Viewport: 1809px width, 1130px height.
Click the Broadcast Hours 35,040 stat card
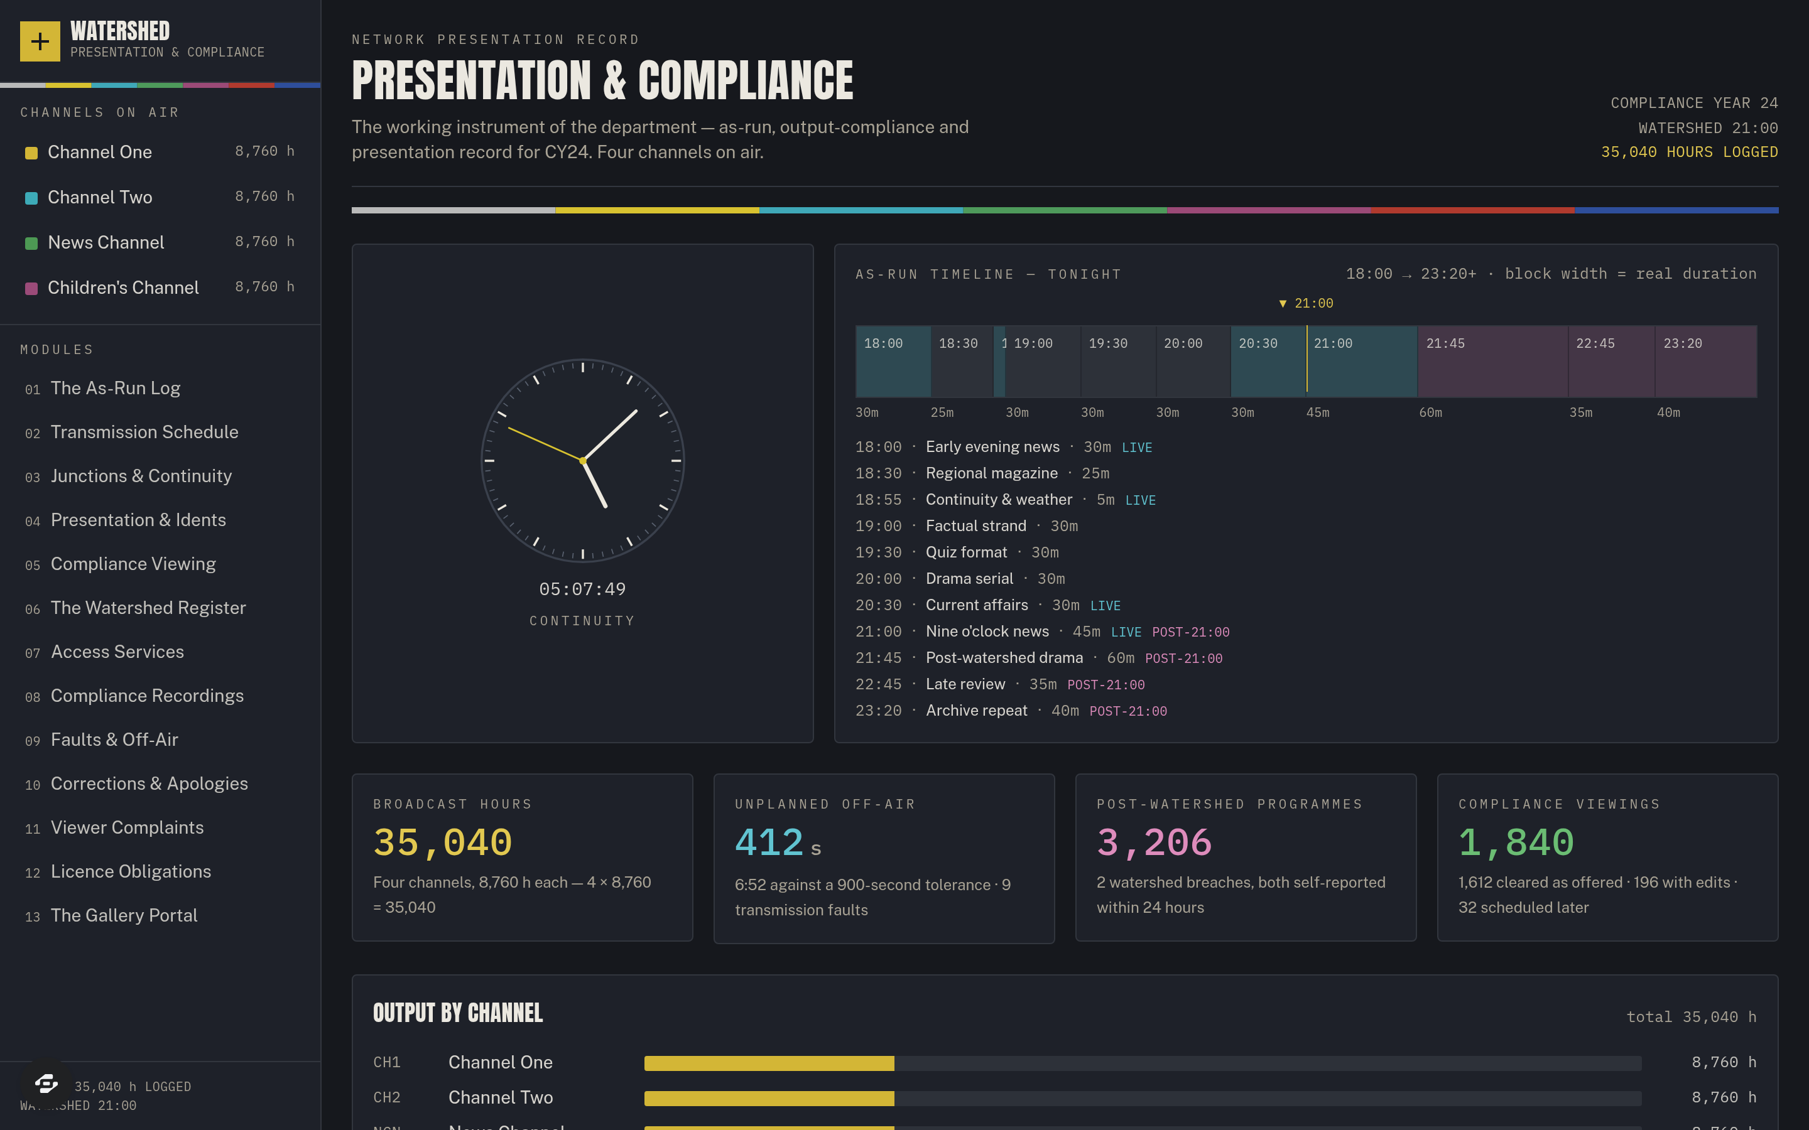[x=523, y=857]
